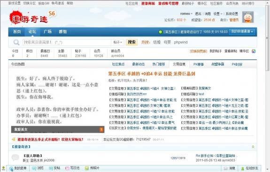Open the headline 龙骨巨晶剑 post title

click(x=152, y=74)
